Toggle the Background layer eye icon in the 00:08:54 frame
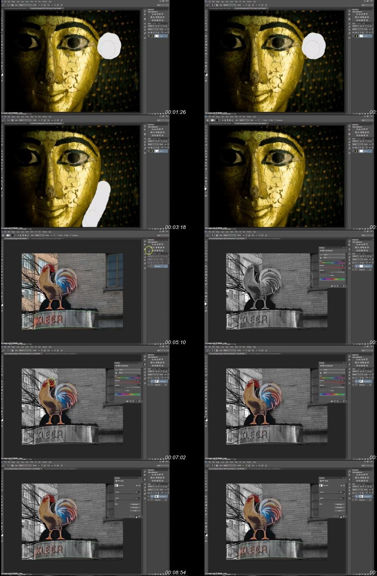 click(x=148, y=500)
